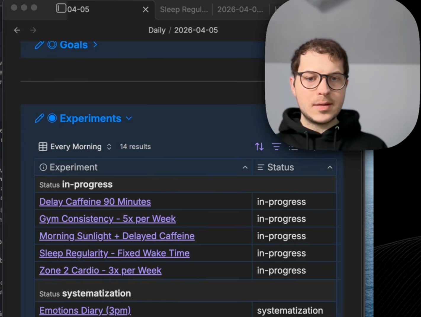Open the Emotions Diary (3pm) note
This screenshot has height=317, width=421.
85,310
